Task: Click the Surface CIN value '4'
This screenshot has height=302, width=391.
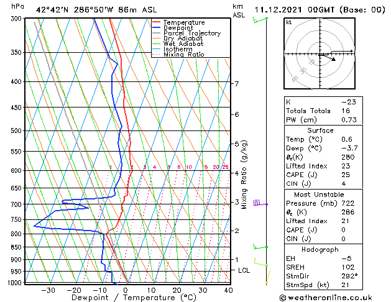Action: pyautogui.click(x=344, y=184)
